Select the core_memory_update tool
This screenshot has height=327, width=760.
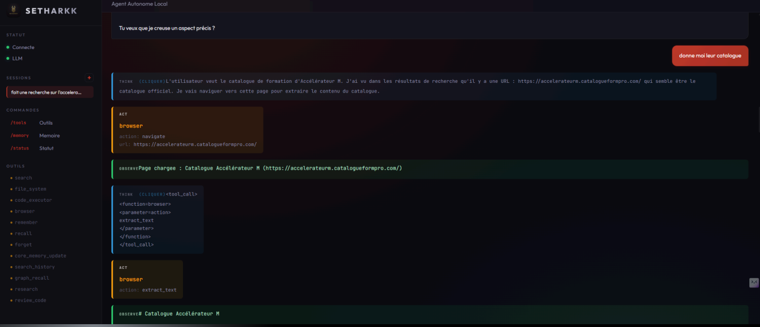coord(41,256)
